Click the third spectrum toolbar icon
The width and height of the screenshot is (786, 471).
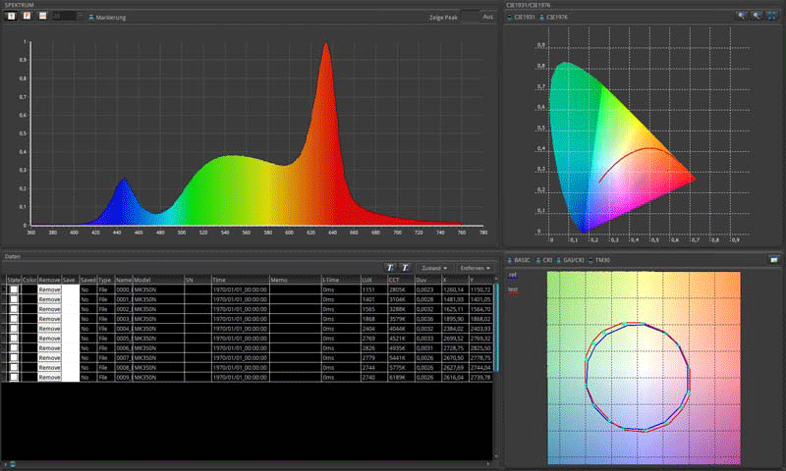43,17
